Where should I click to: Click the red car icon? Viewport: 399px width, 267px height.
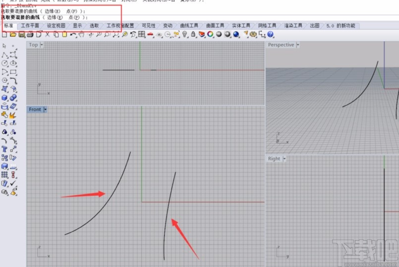point(150,34)
